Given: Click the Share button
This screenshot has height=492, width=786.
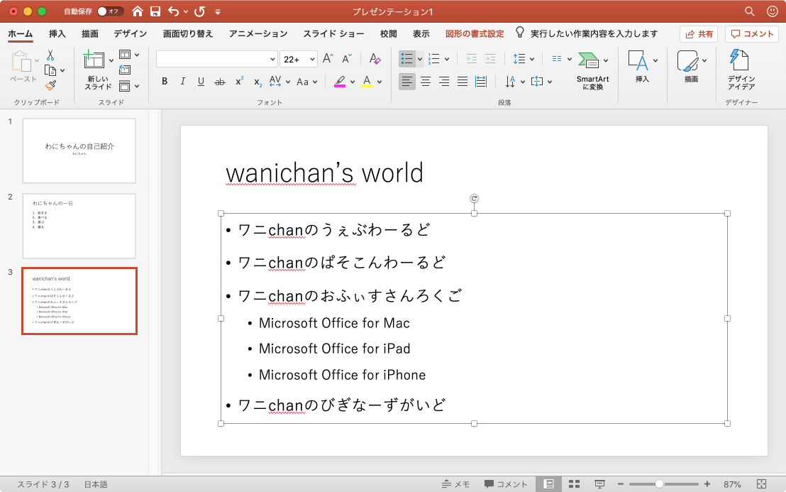Looking at the screenshot, I should click(x=698, y=33).
